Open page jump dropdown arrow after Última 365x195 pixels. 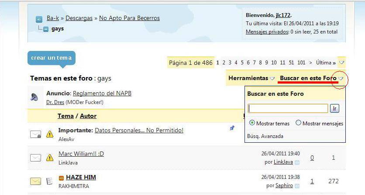(x=341, y=62)
